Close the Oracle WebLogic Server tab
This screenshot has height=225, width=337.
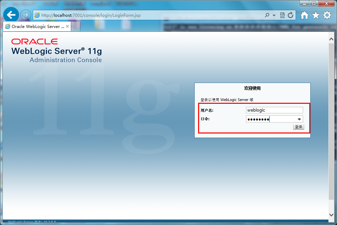click(x=67, y=26)
